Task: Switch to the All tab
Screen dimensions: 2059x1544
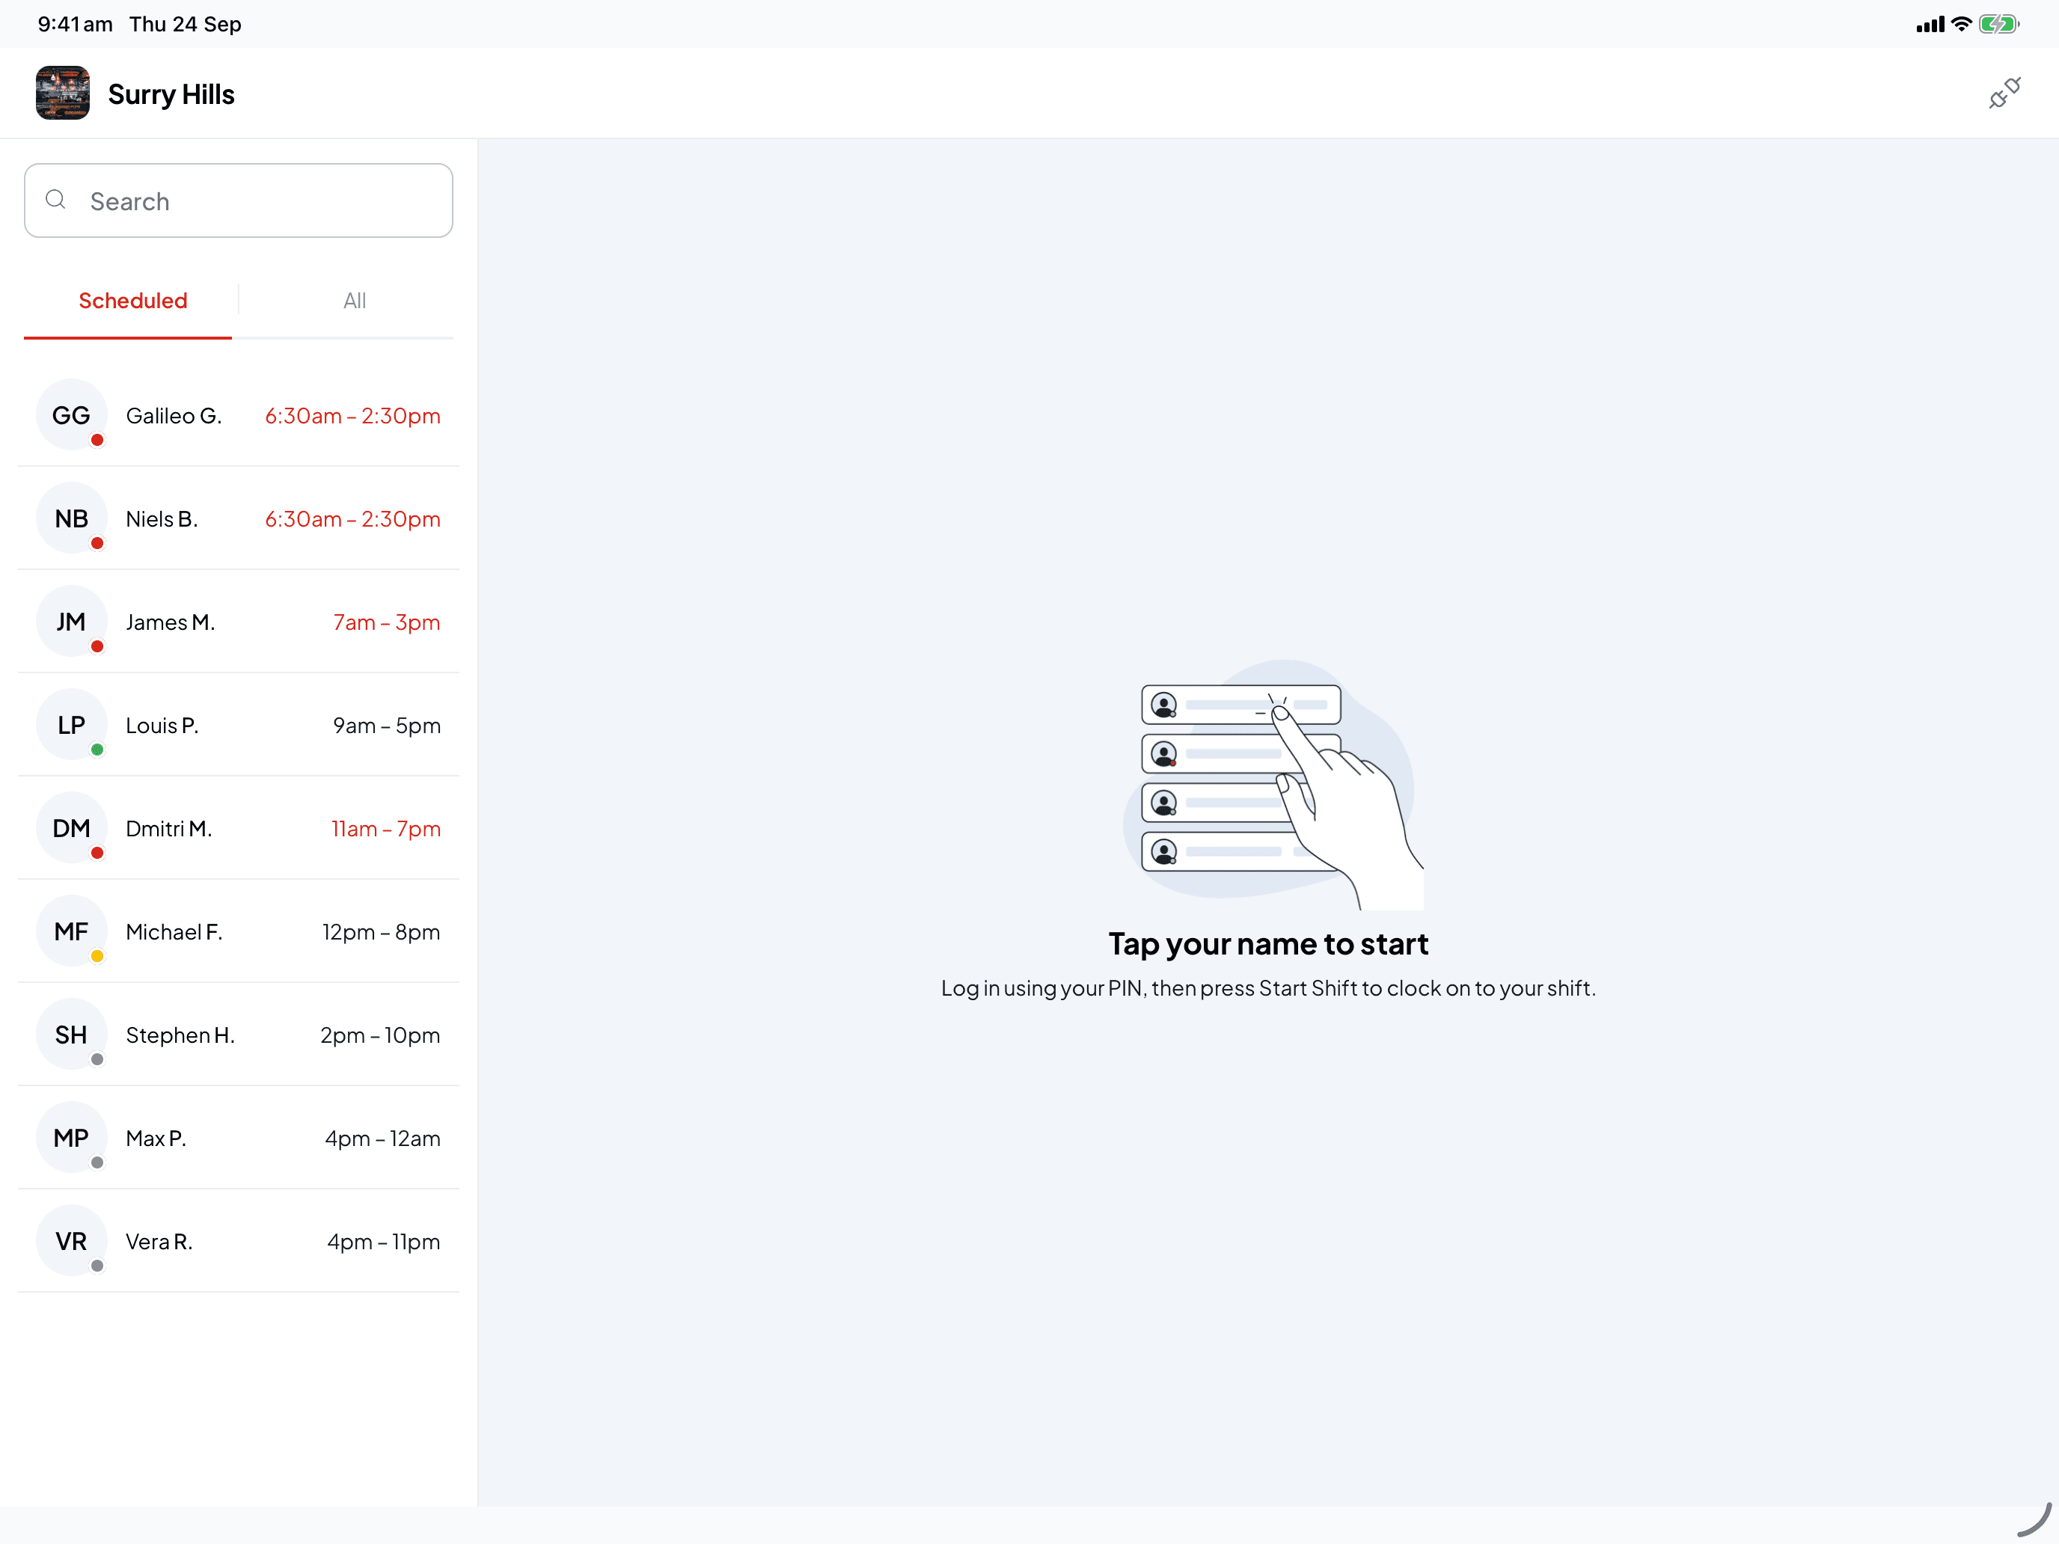Action: point(355,301)
